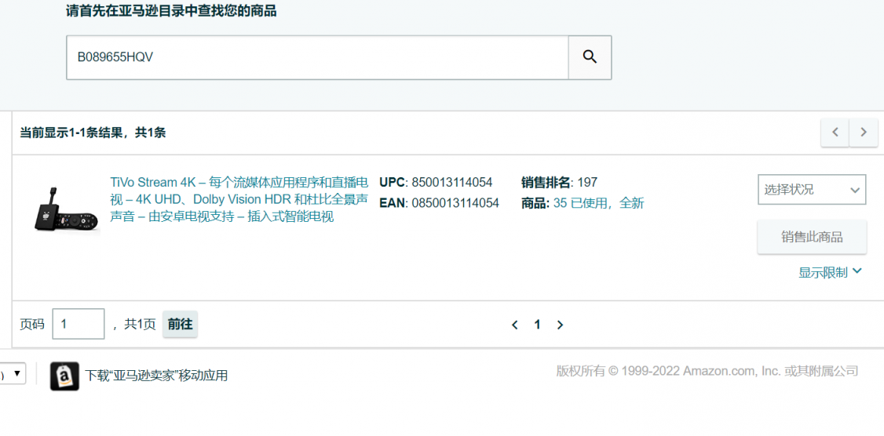Screen dimensions: 884x436
Task: Go to previous results using top-right left arrow
Action: (x=835, y=133)
